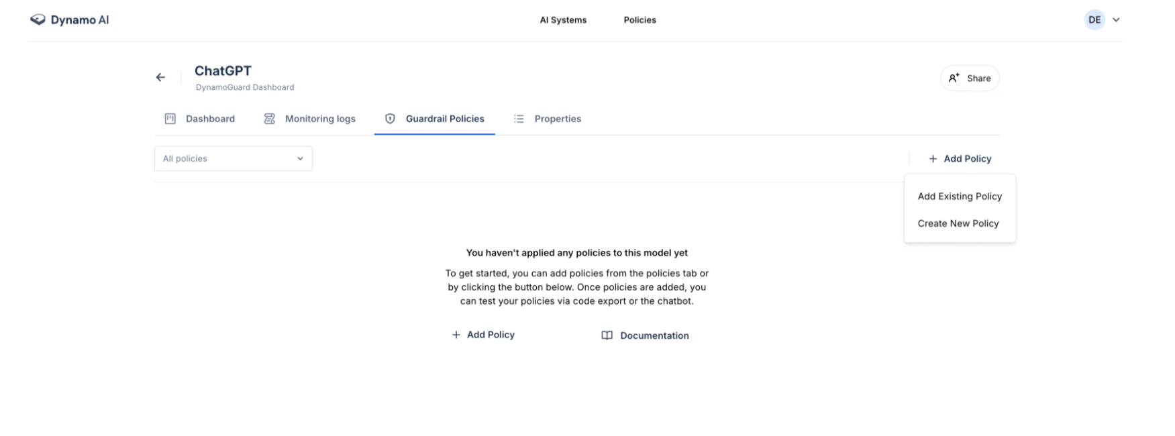This screenshot has height=436, width=1175.
Task: Click the DE user avatar
Action: tap(1094, 20)
